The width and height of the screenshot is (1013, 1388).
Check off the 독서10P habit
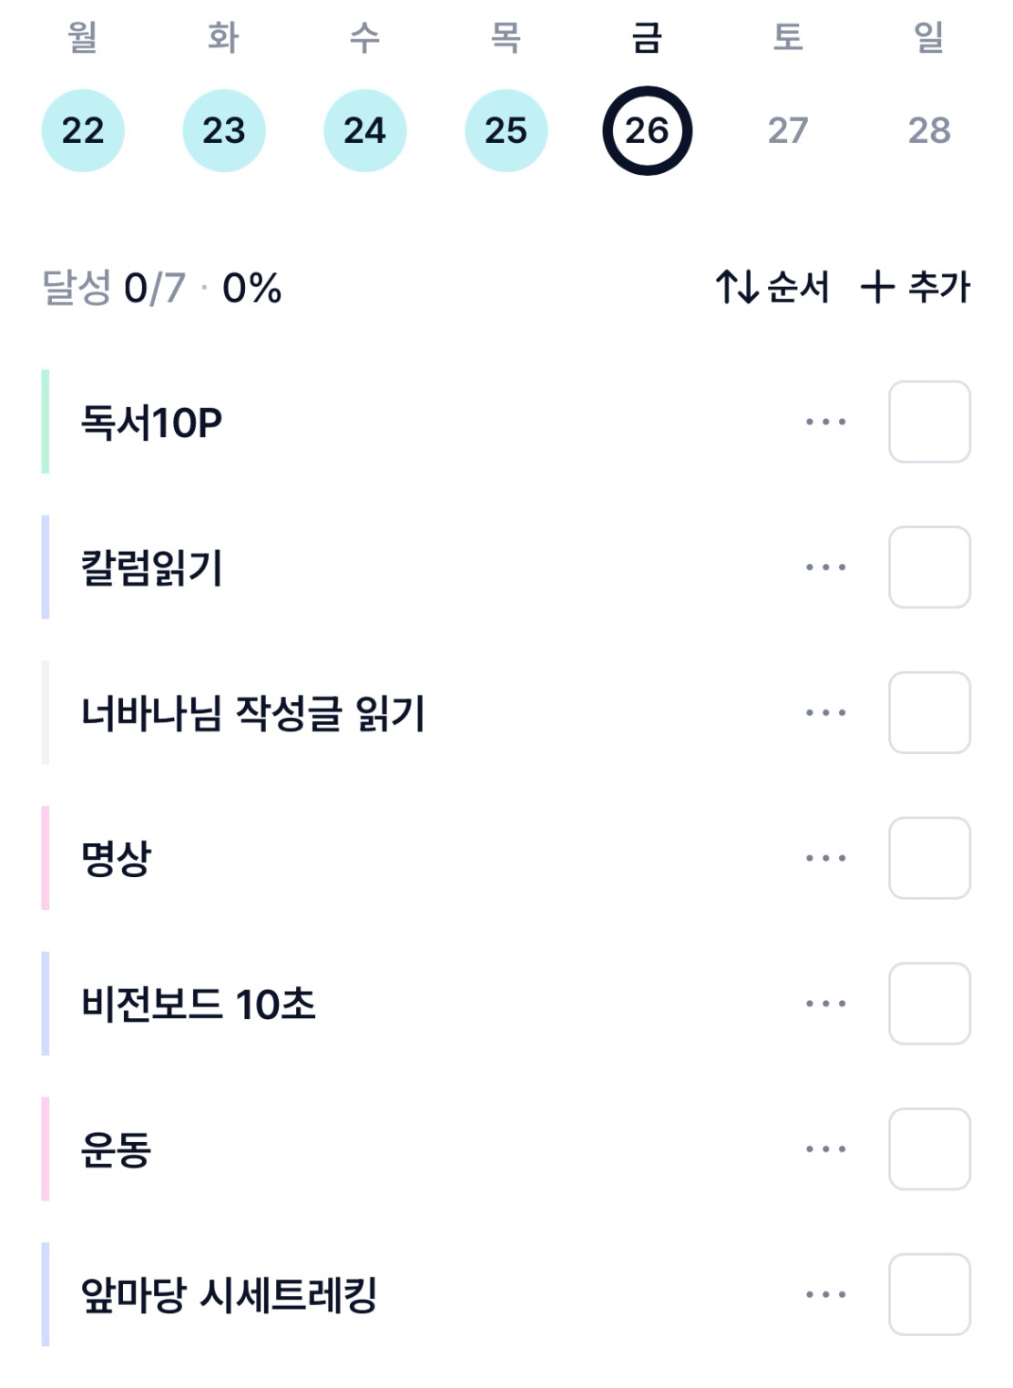[929, 422]
